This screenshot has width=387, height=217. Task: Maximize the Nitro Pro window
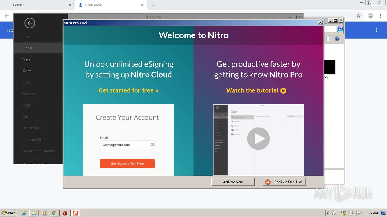click(295, 17)
